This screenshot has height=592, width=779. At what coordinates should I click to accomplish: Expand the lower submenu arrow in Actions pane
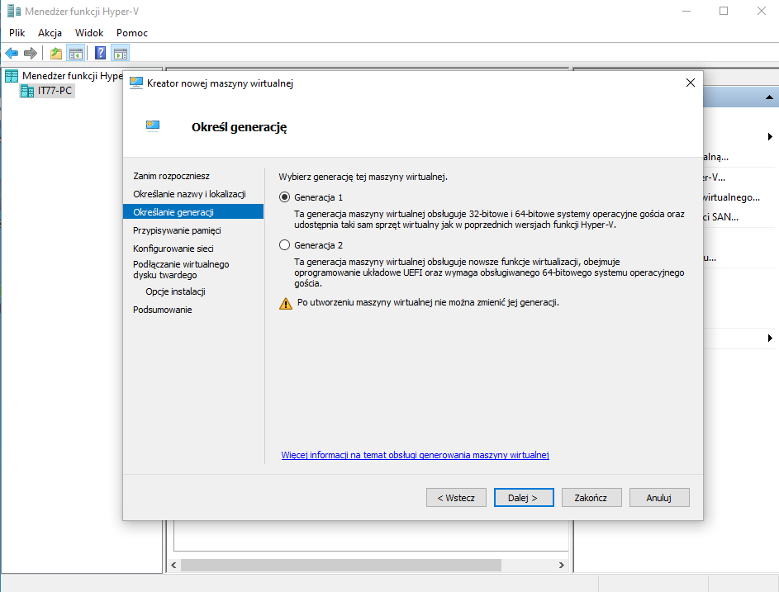[x=770, y=338]
